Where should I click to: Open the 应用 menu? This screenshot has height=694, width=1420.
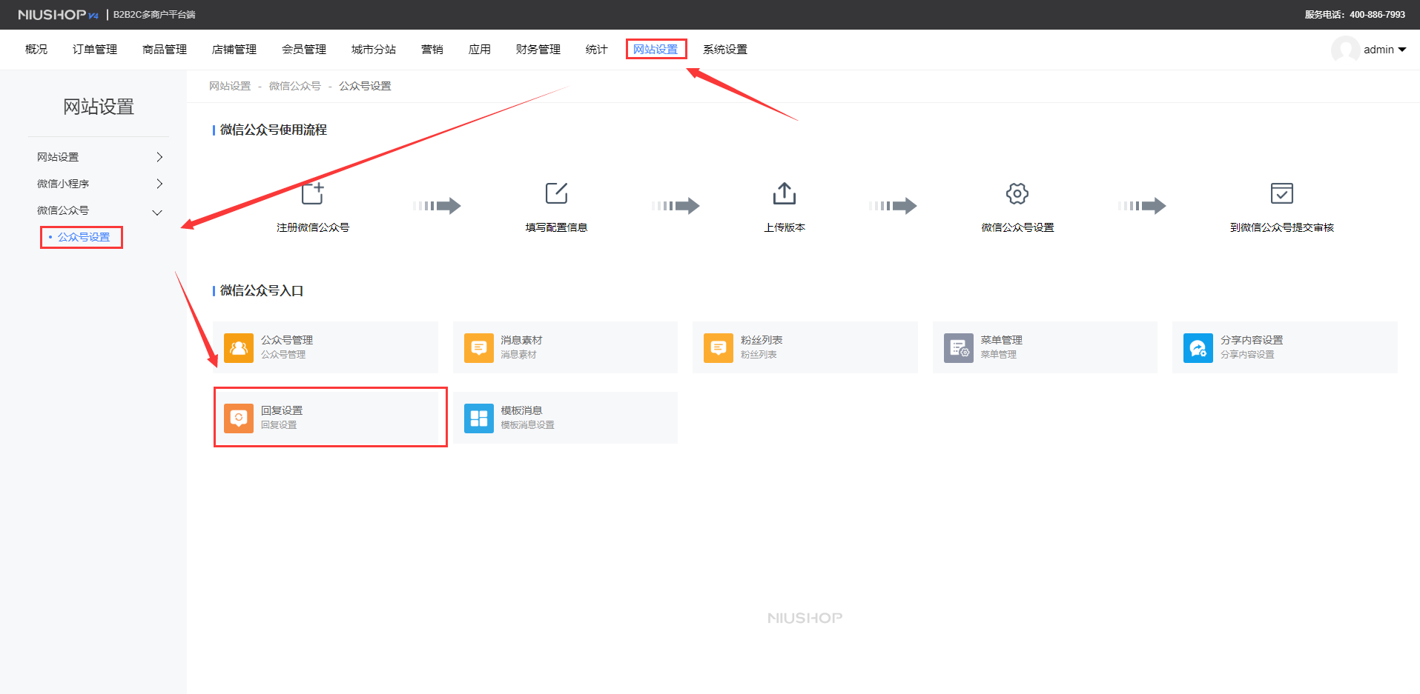(x=480, y=50)
